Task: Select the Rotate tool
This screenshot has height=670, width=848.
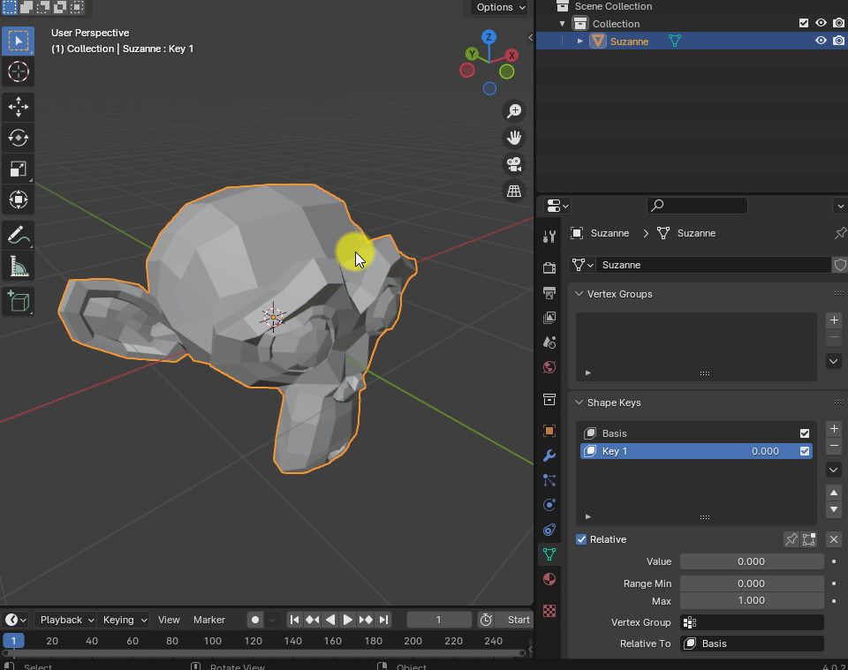Action: point(18,138)
